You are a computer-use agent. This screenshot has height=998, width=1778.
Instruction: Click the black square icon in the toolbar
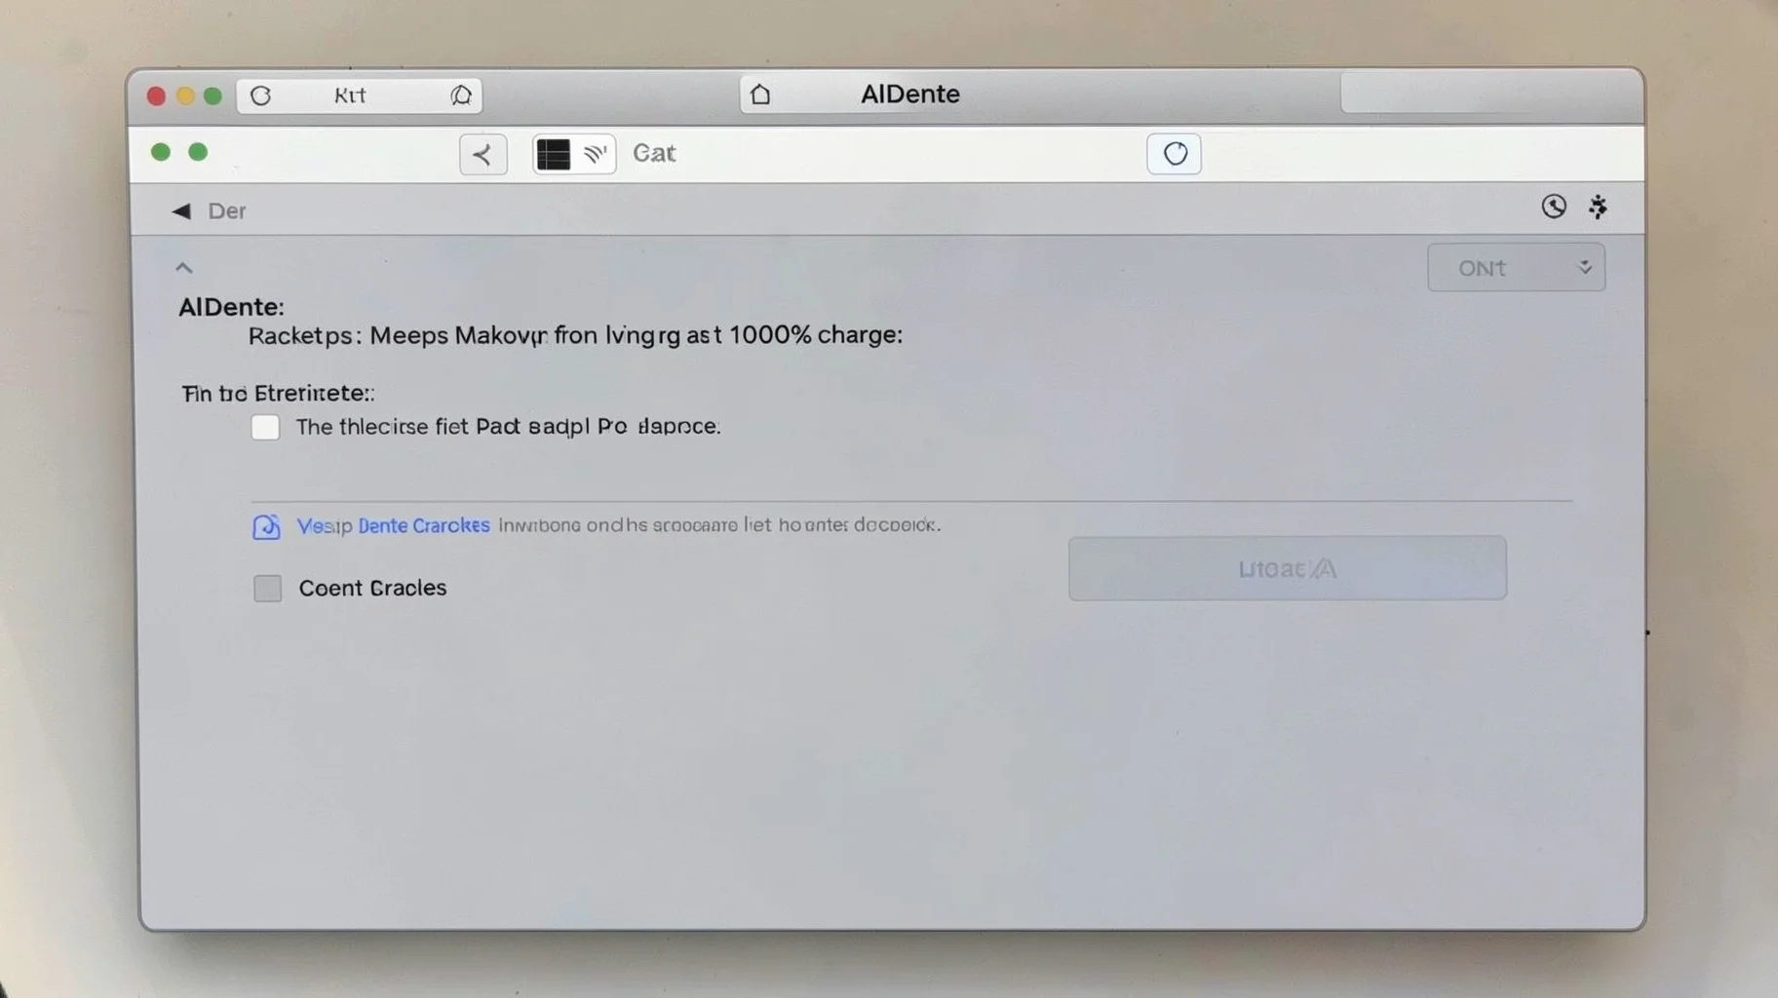point(554,154)
